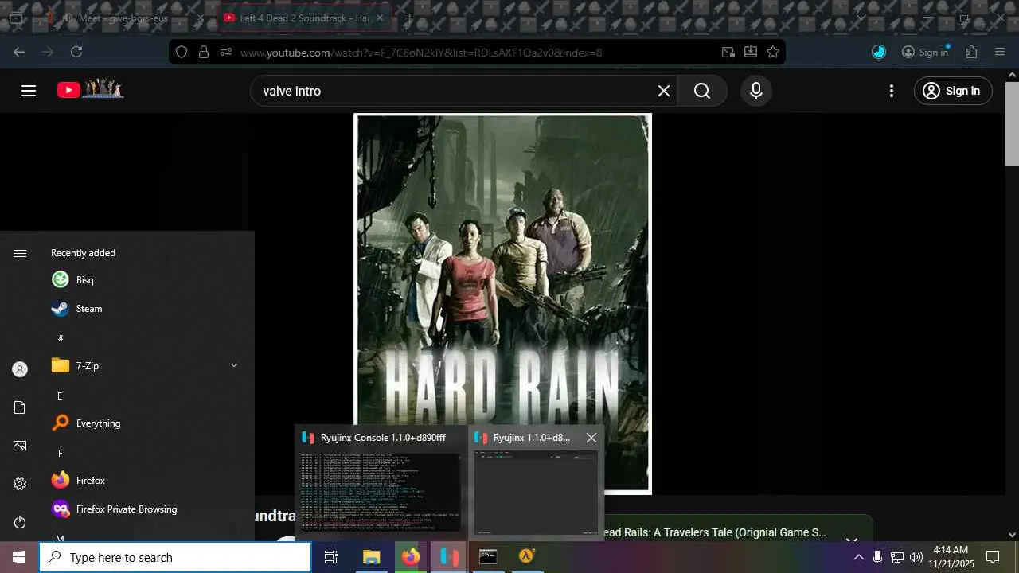Open the Action Center notifications
Screen dimensions: 1019x573
tap(993, 557)
